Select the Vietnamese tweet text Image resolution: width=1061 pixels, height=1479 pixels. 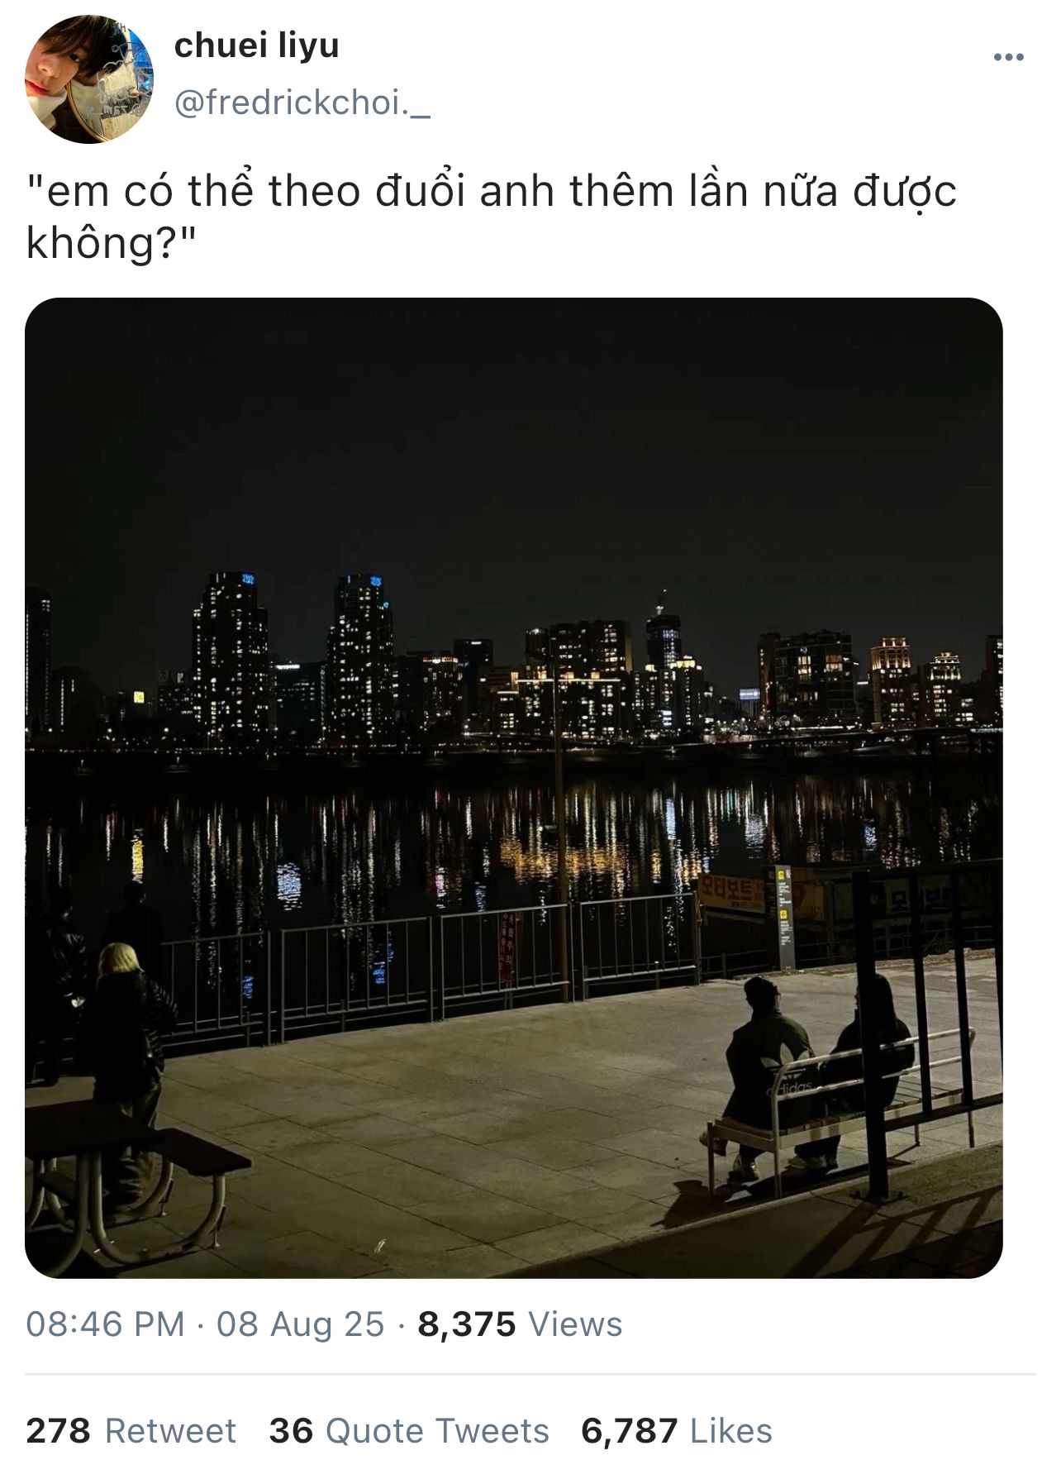pyautogui.click(x=491, y=217)
